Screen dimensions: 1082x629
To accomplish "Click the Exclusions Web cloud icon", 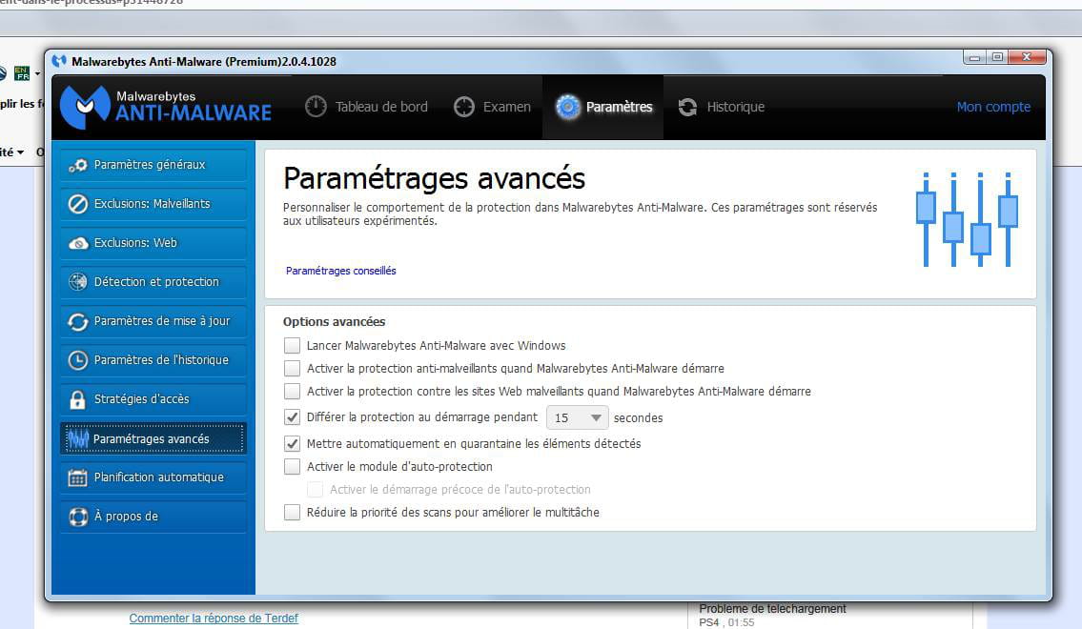I will pos(78,243).
